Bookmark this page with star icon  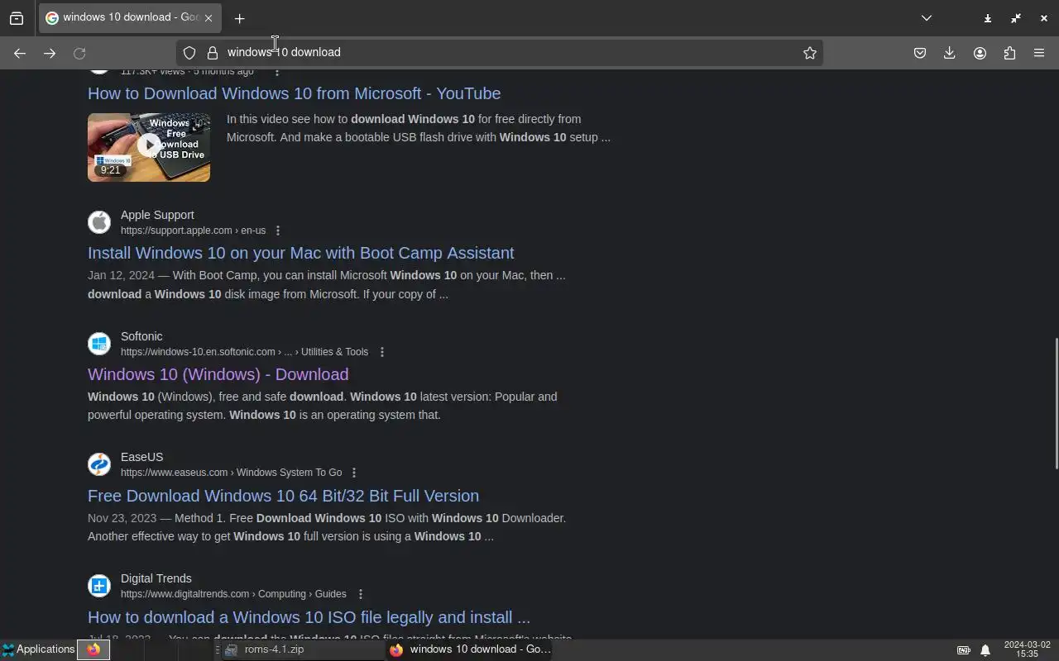coord(810,53)
